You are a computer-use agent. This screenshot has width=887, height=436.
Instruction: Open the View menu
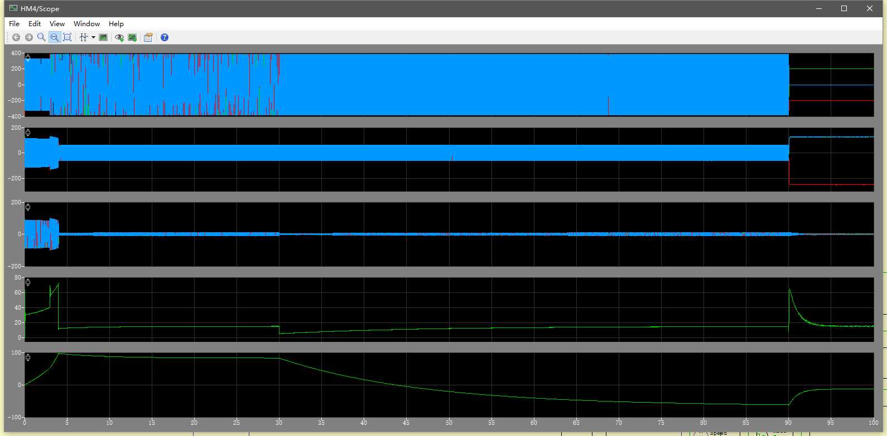(x=57, y=24)
